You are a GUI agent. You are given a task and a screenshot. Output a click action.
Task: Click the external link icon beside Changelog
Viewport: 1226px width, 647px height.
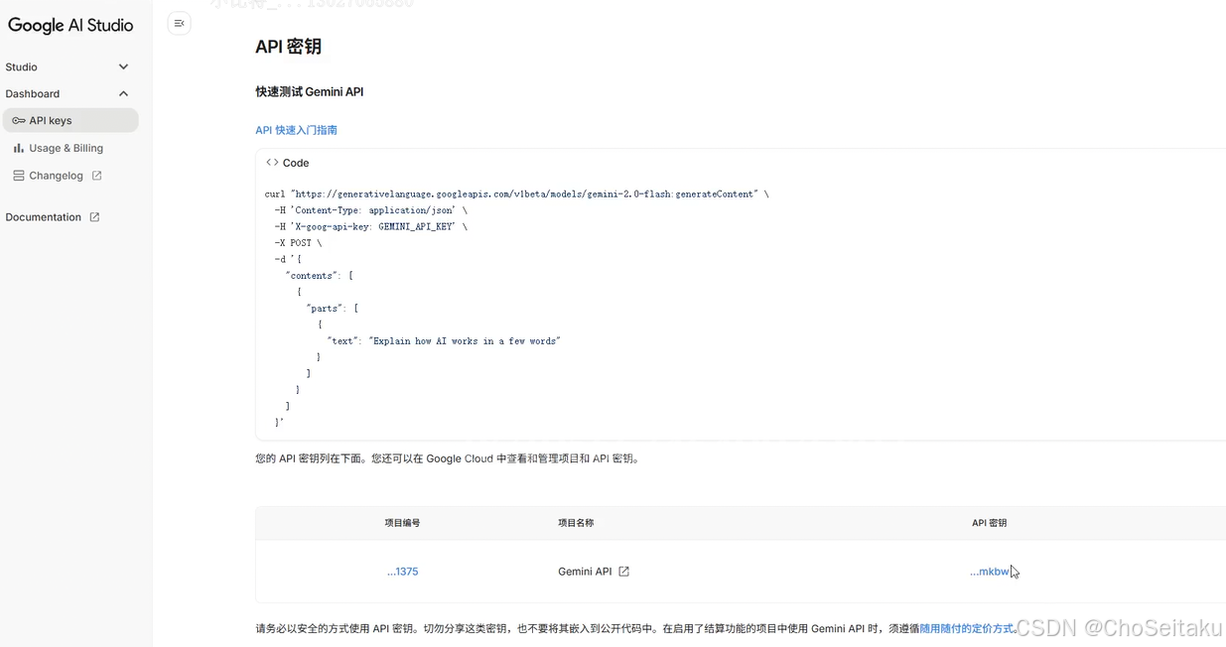pos(96,176)
